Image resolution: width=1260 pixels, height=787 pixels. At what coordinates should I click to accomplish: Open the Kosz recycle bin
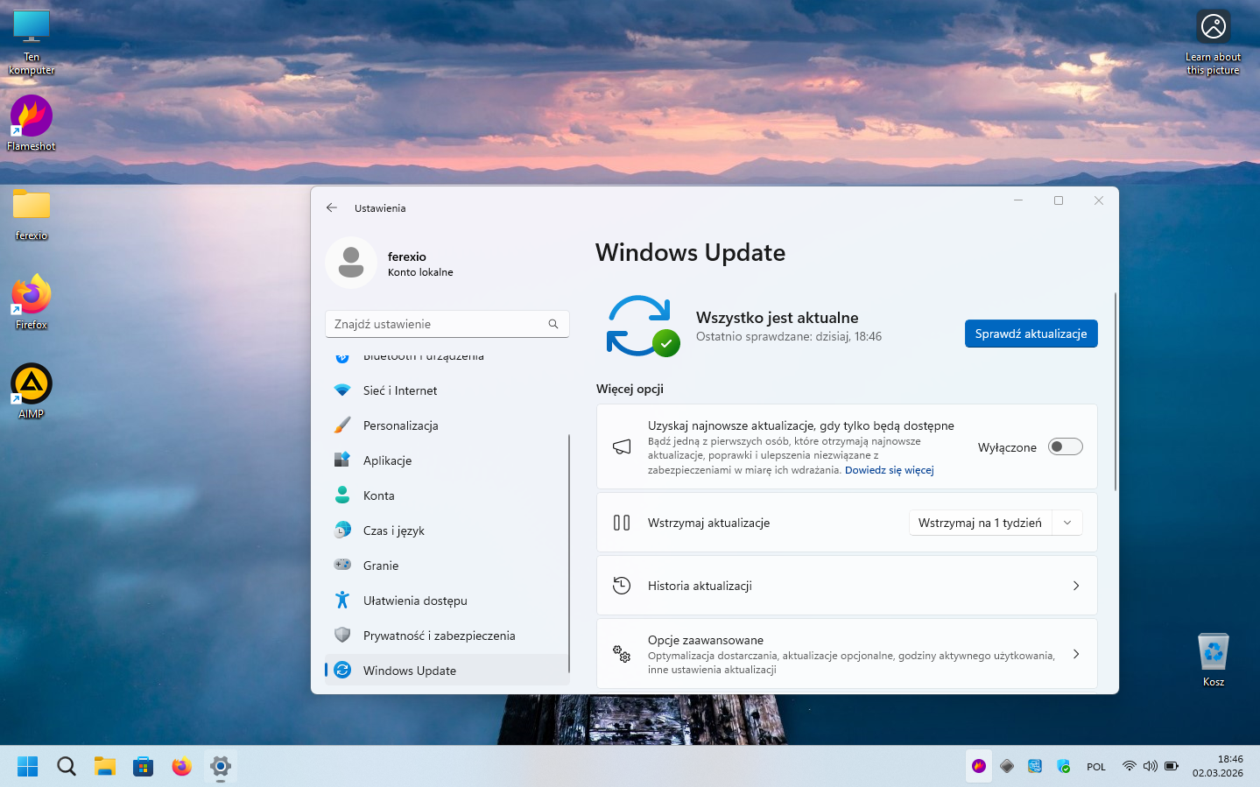[x=1213, y=653]
